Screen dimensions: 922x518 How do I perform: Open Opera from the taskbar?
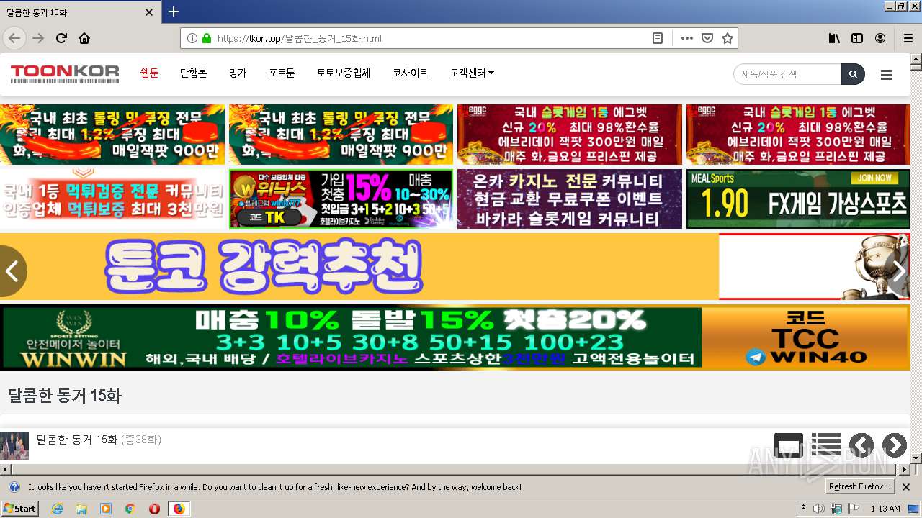click(154, 509)
